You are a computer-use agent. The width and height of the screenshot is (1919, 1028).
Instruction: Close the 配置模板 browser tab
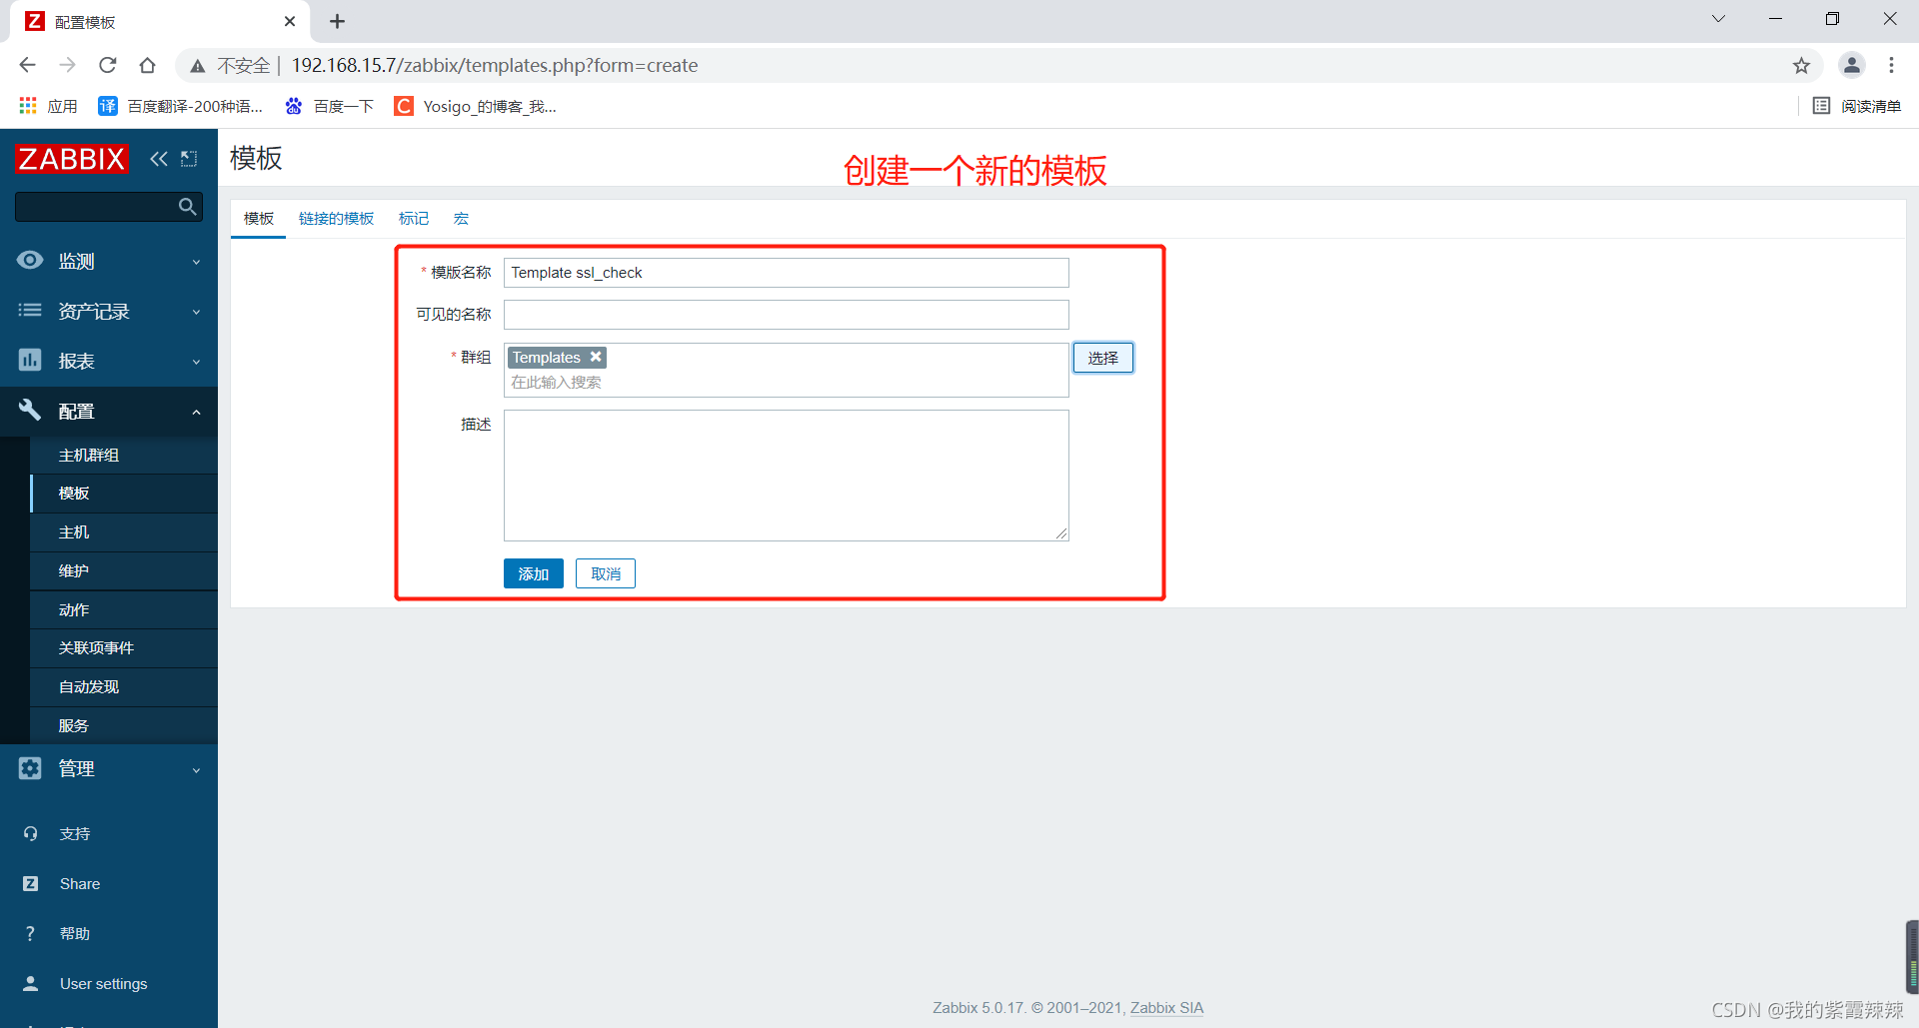[x=290, y=21]
